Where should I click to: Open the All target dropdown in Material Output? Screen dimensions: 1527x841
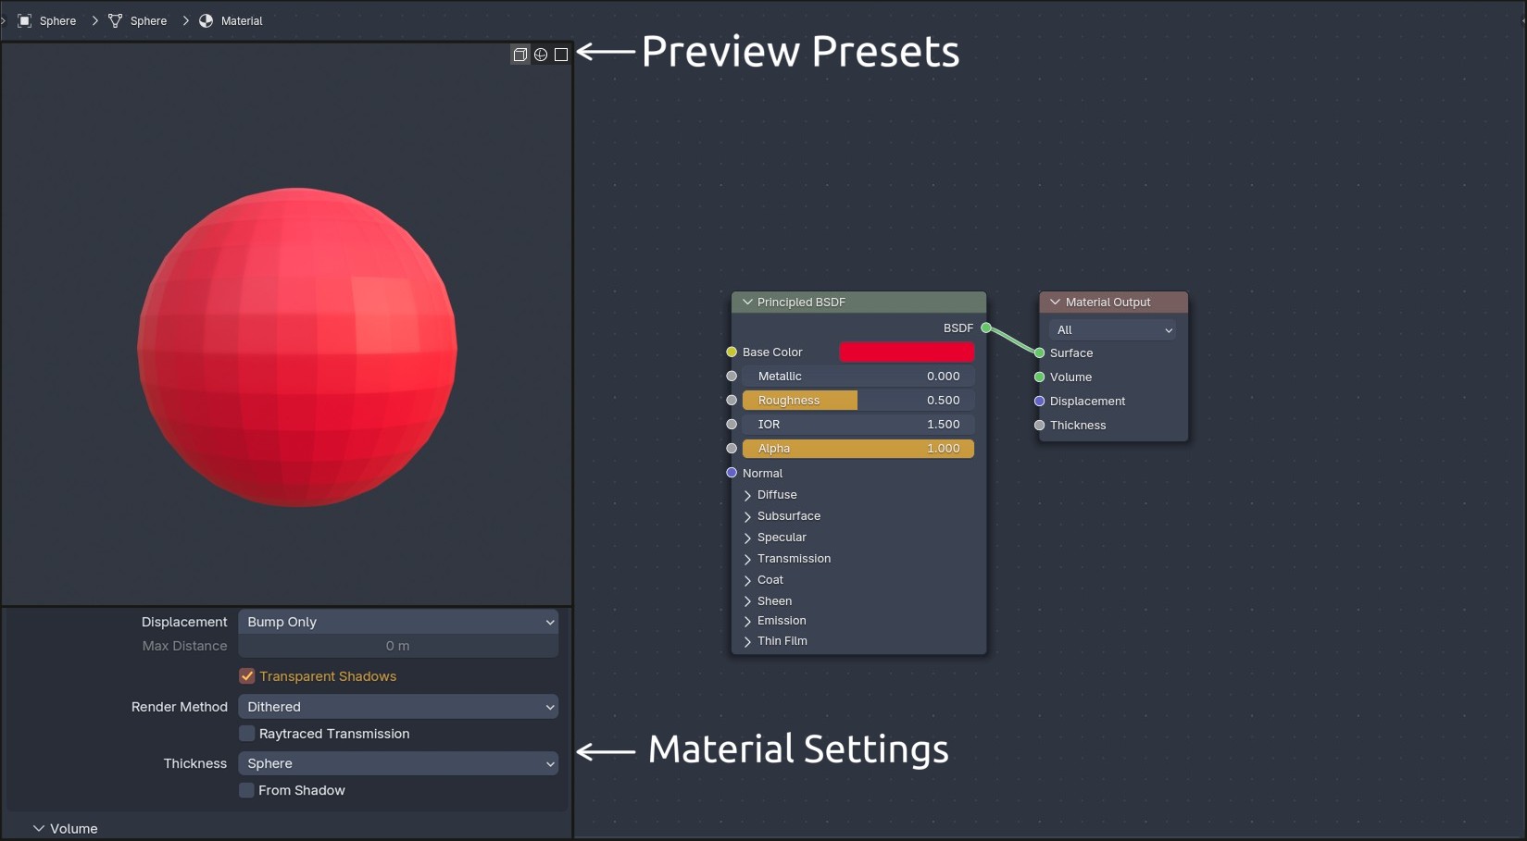tap(1113, 329)
